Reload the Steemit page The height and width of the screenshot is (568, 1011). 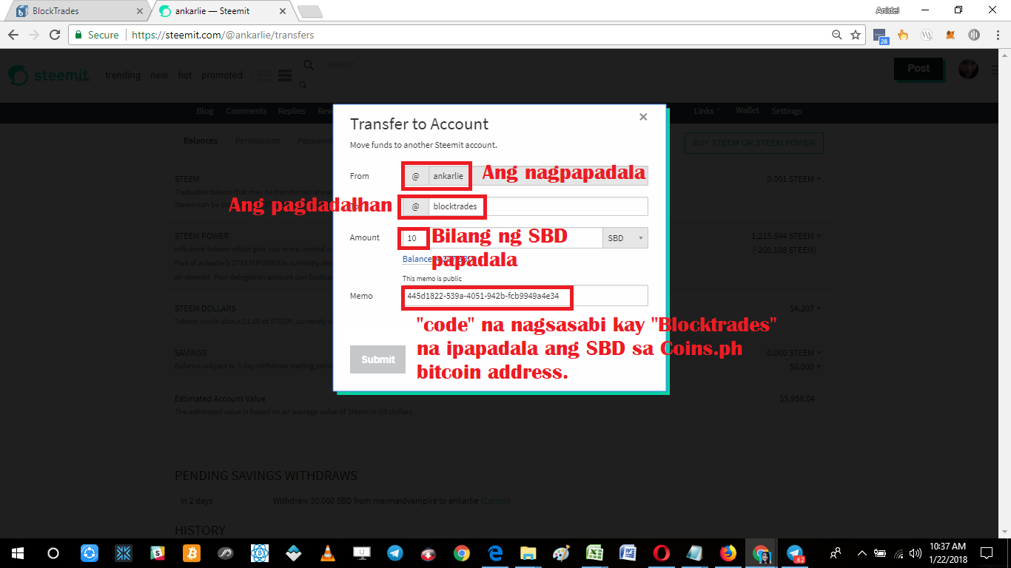coord(55,35)
